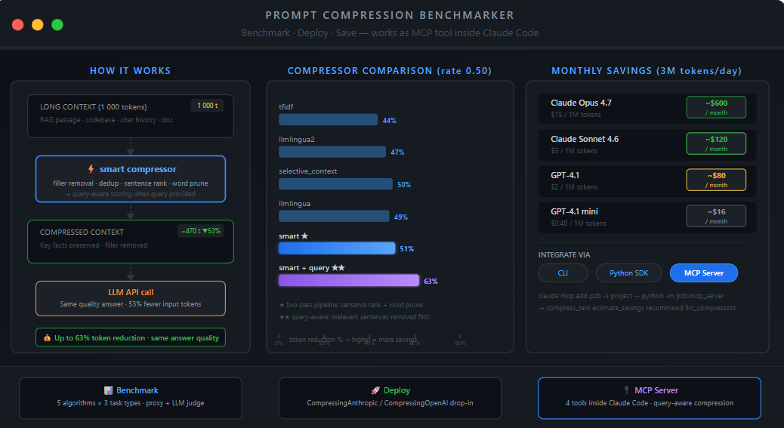Select the CLI integration option
784x428 pixels.
(x=563, y=273)
